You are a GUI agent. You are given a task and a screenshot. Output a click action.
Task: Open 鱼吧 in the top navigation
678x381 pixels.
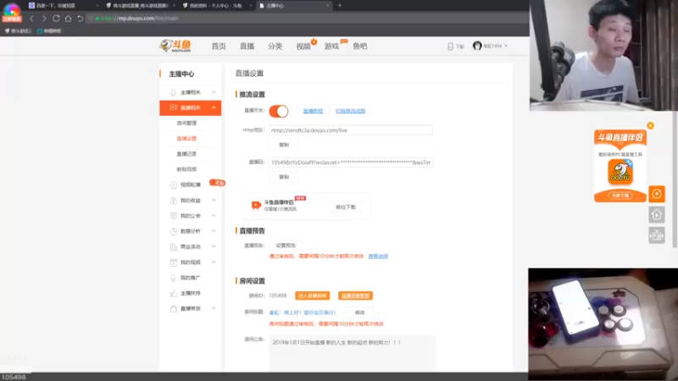[x=359, y=47]
